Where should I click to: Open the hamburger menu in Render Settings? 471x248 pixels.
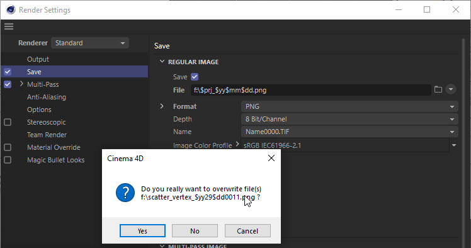[x=9, y=26]
